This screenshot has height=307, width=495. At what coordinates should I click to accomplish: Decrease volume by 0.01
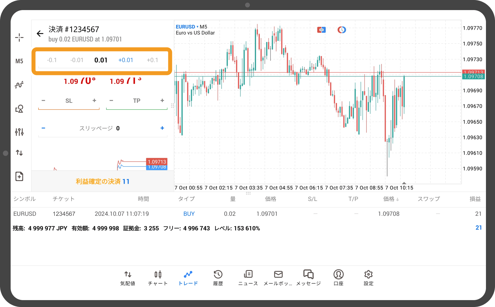click(77, 60)
